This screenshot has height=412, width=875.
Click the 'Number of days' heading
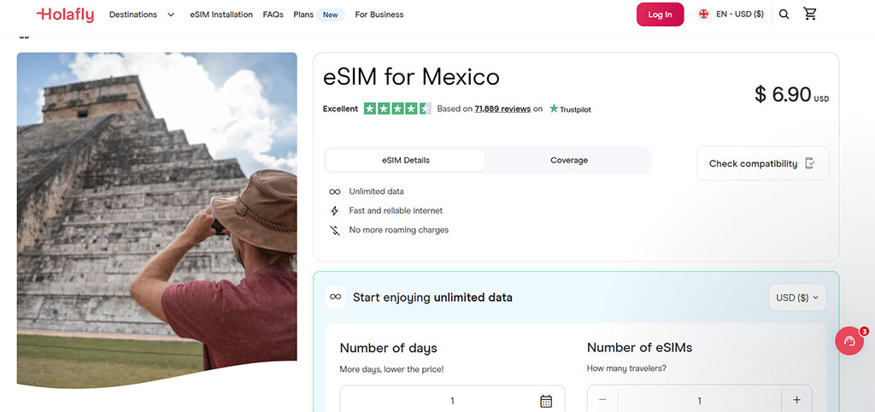[389, 348]
